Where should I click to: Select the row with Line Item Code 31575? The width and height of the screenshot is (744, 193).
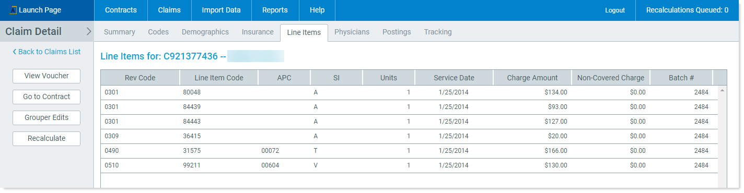(x=409, y=151)
